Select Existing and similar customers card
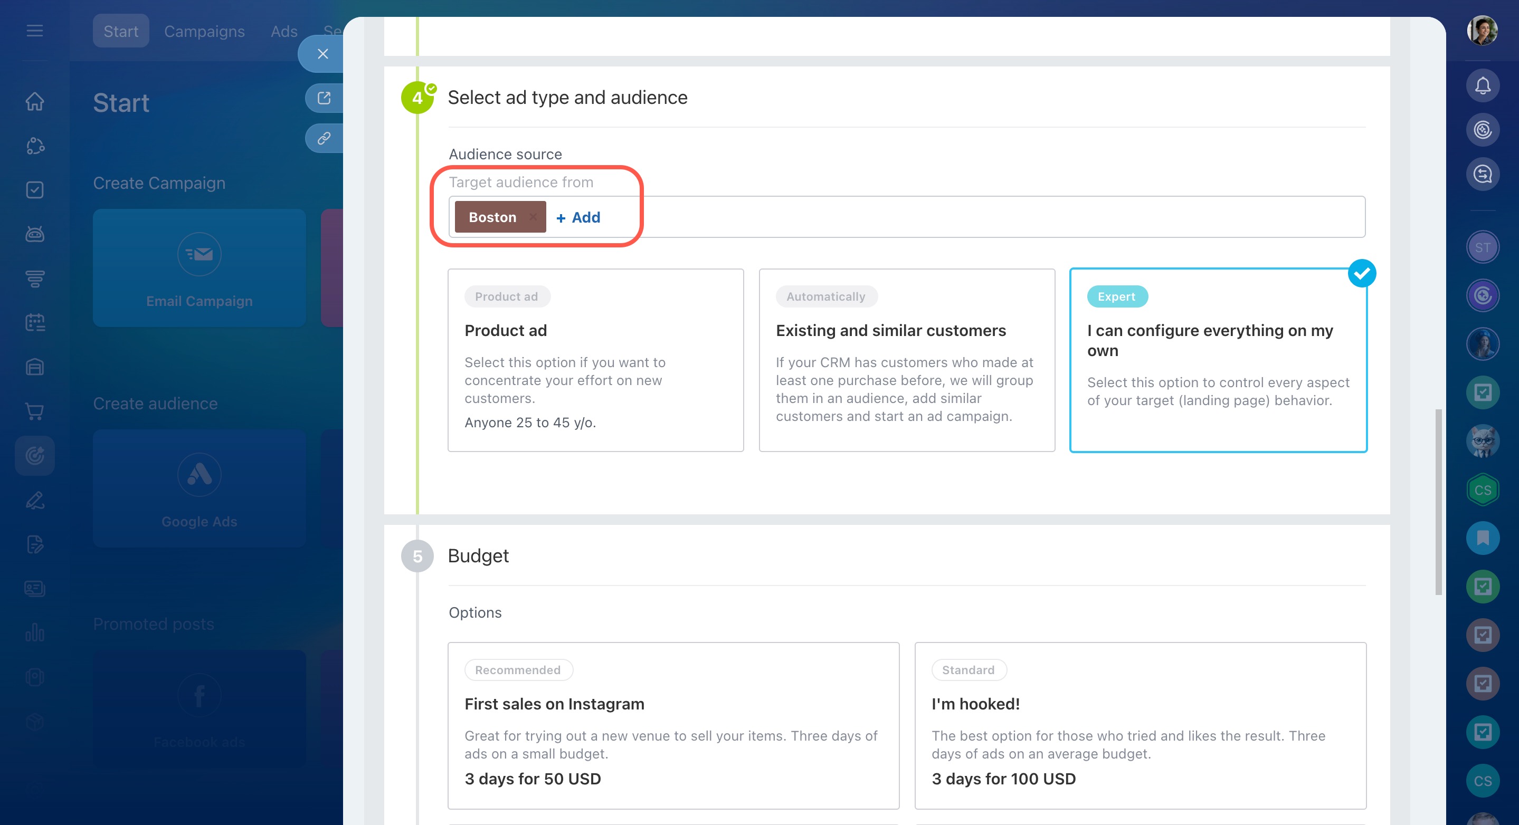 906,360
